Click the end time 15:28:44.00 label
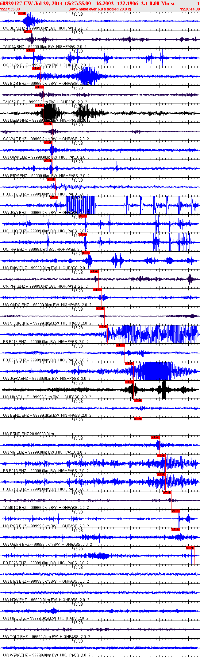 (190, 9)
